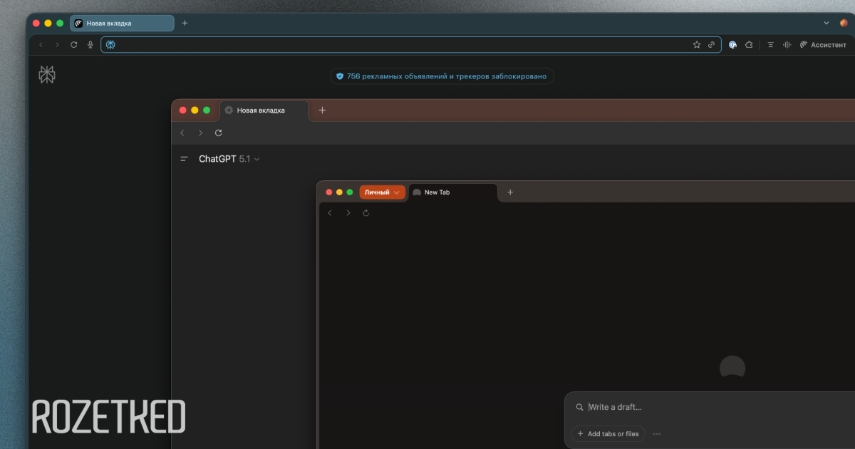Switch to the Новая вкладка tab in Comet
The image size is (855, 449).
121,24
